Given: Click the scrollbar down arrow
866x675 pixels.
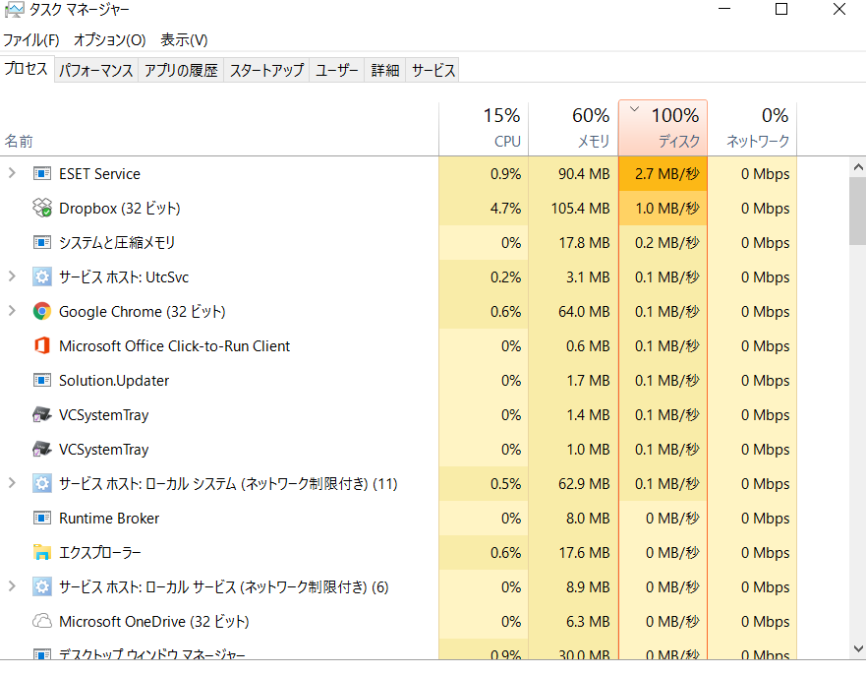Looking at the screenshot, I should [x=858, y=648].
